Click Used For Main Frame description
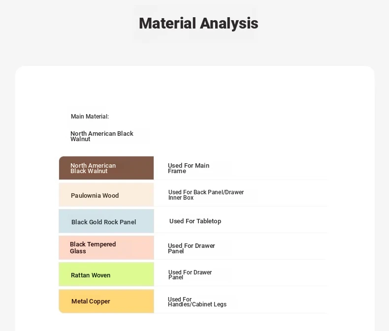The height and width of the screenshot is (331, 389). pos(189,168)
